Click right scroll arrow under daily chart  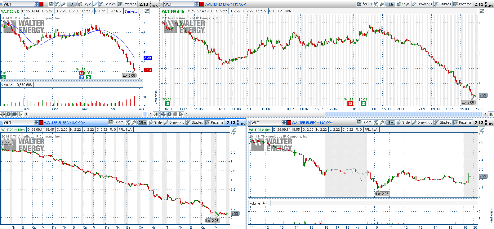[150, 114]
